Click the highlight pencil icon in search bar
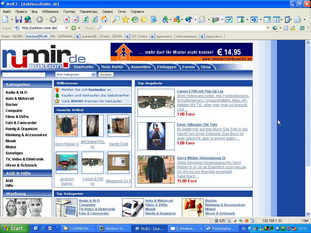The image size is (311, 233). [292, 28]
